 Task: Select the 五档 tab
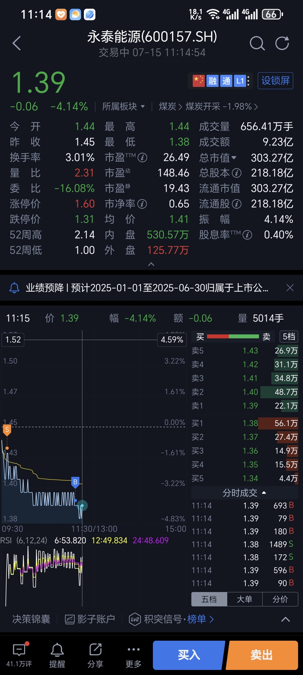[209, 599]
